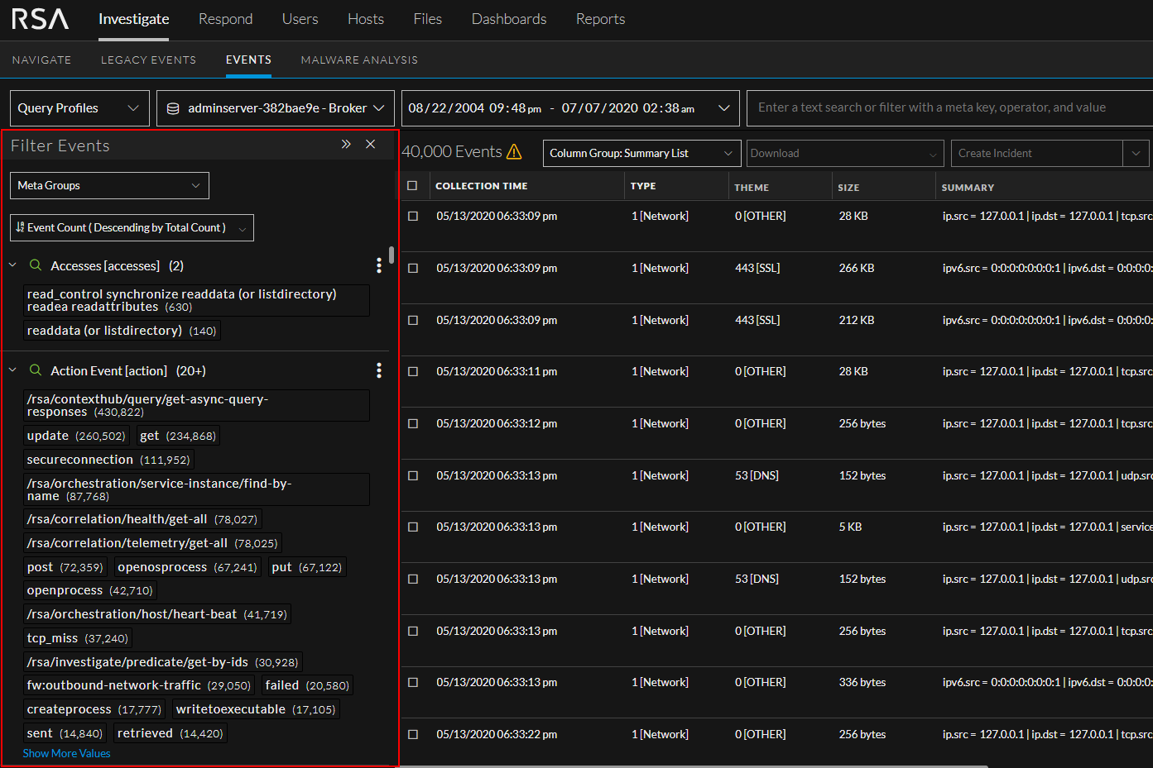Check the checkbox for the 266 KB event

(412, 268)
